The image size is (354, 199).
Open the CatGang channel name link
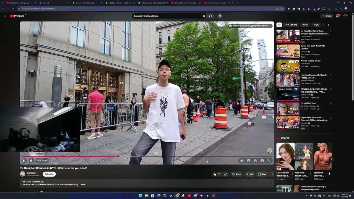pos(31,173)
